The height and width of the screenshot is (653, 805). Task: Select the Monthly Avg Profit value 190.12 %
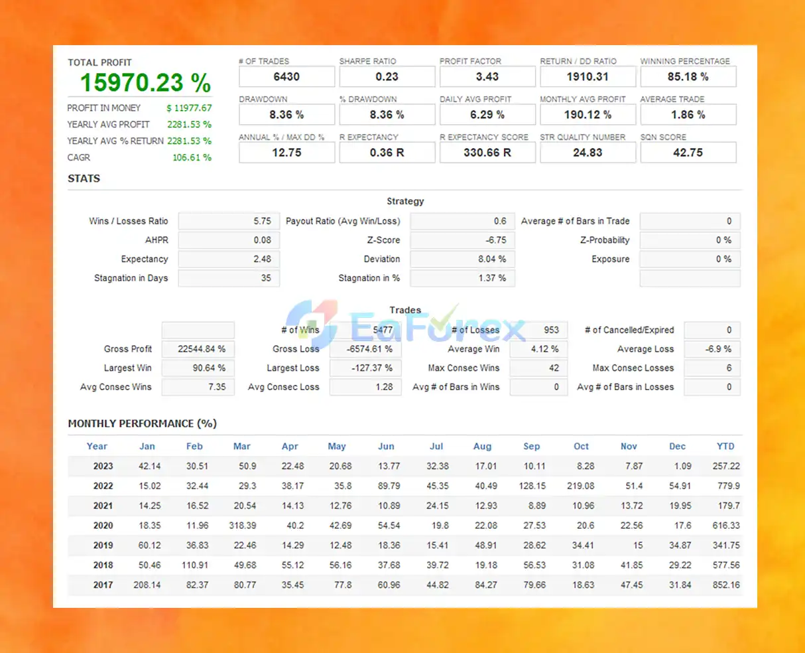(x=588, y=114)
